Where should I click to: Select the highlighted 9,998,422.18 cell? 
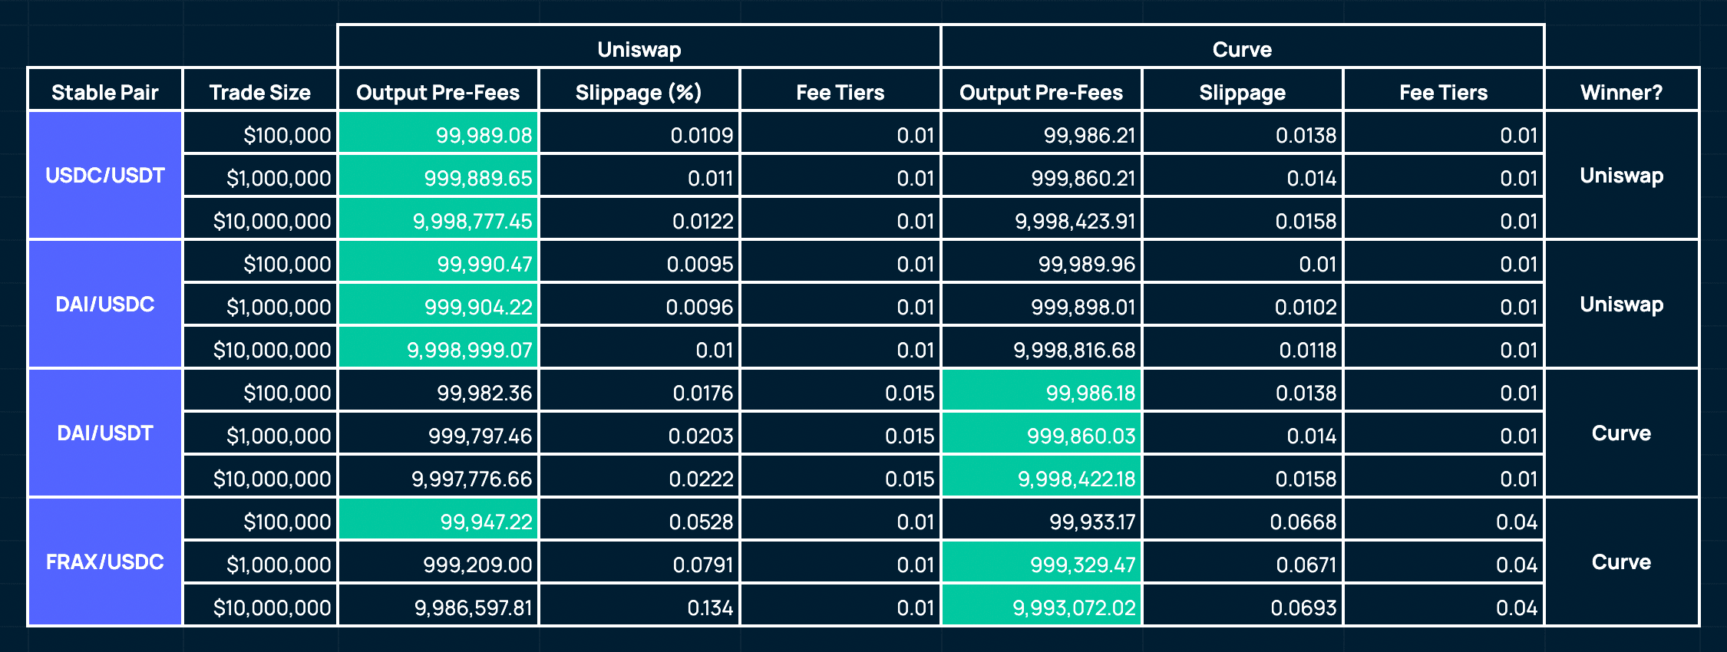[1042, 477]
